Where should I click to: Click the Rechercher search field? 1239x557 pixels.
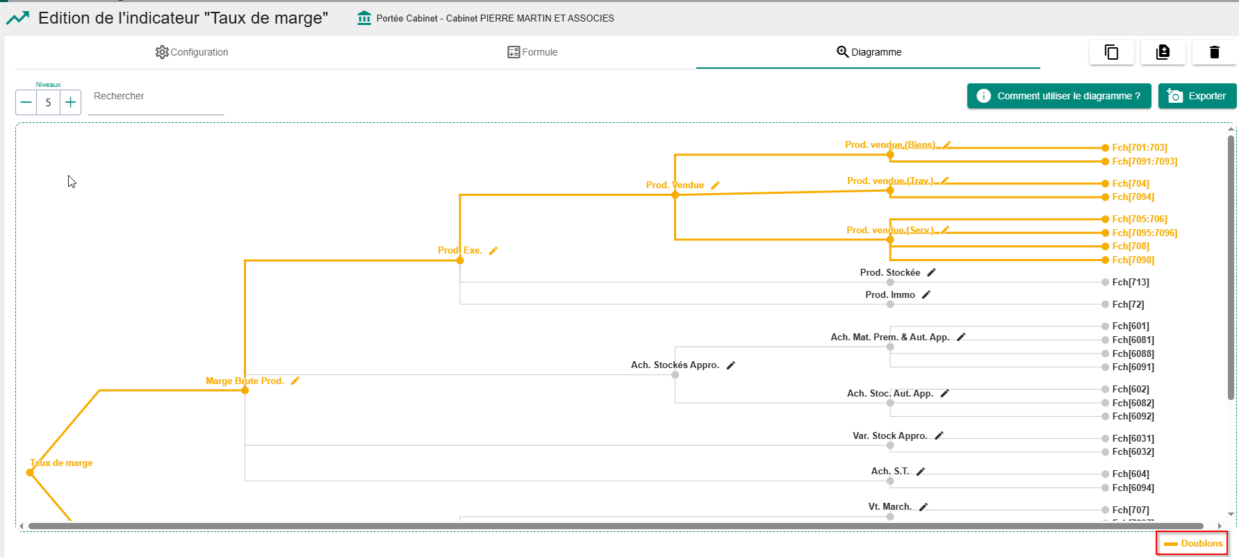click(156, 97)
